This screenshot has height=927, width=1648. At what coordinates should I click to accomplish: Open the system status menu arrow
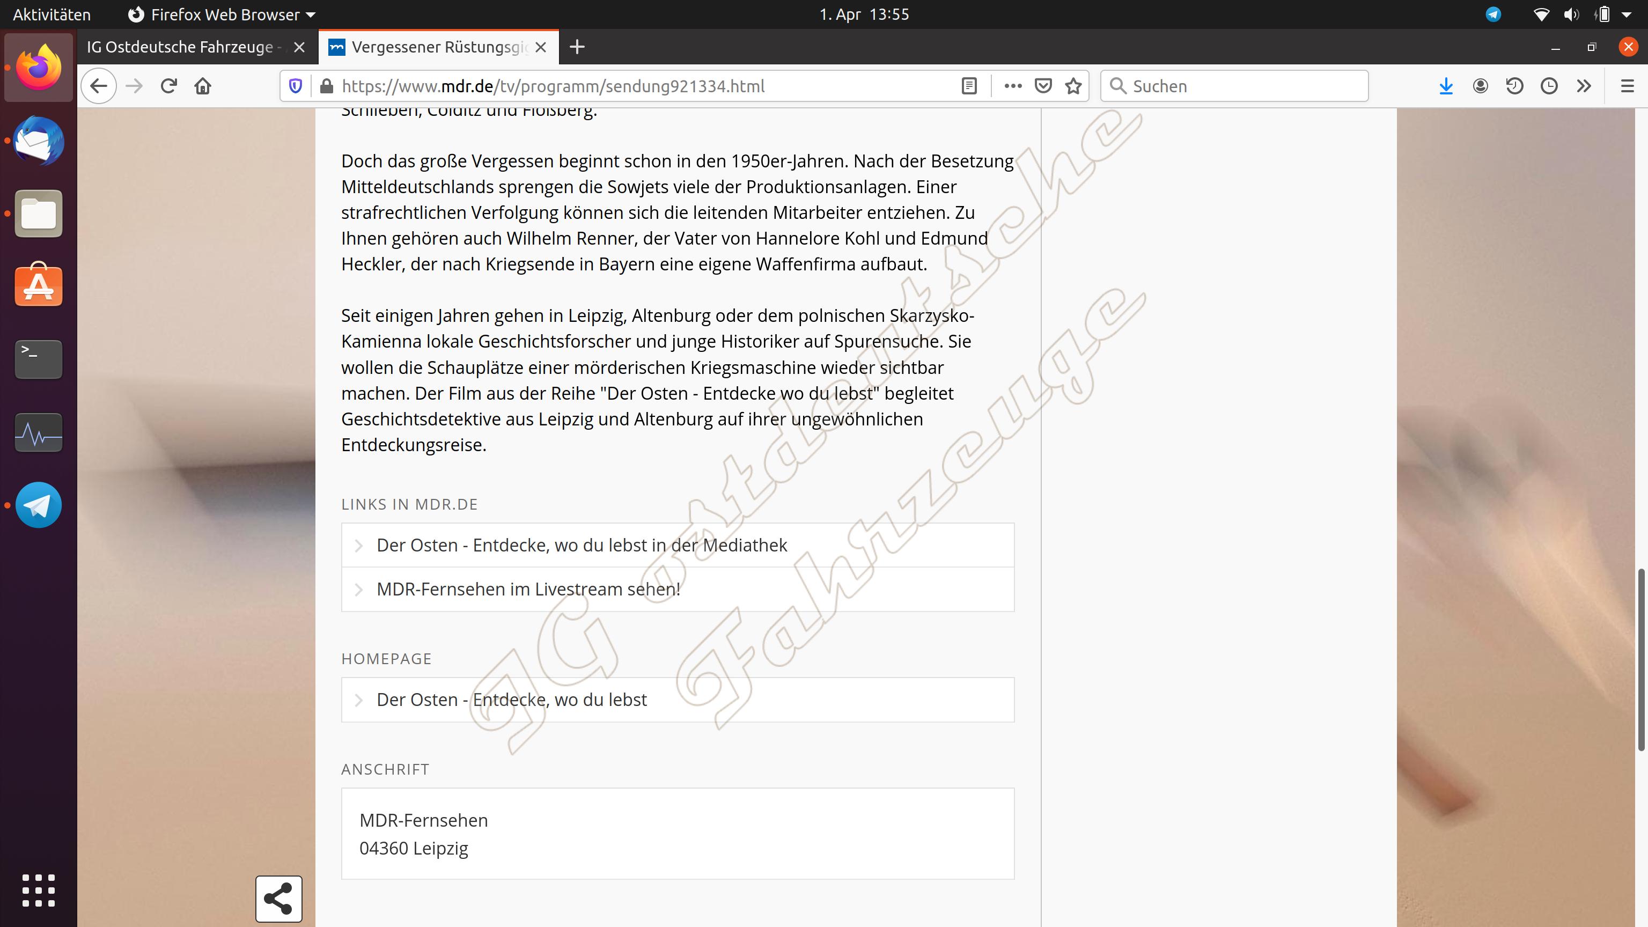click(1627, 14)
